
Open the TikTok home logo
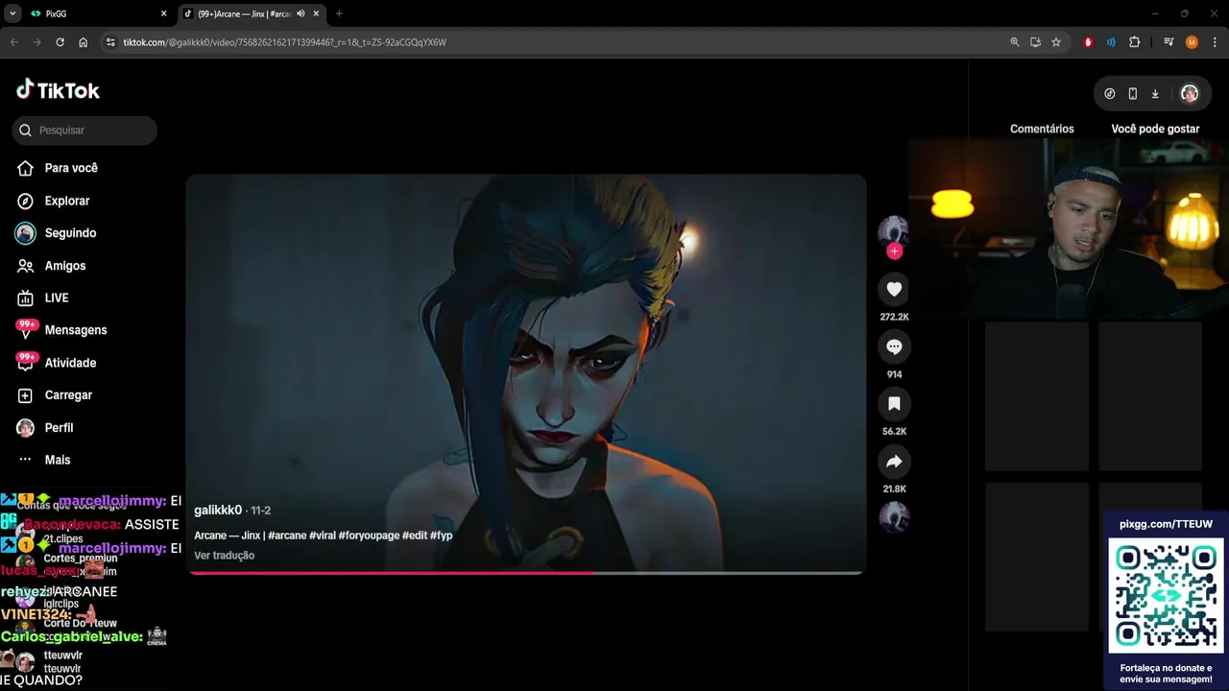[58, 90]
